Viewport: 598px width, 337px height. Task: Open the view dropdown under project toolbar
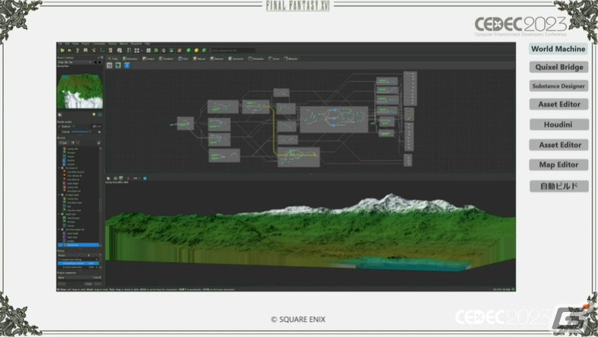75,62
